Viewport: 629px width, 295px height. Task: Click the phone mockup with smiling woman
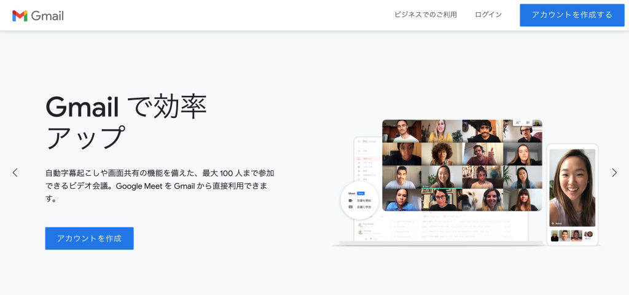(x=572, y=195)
